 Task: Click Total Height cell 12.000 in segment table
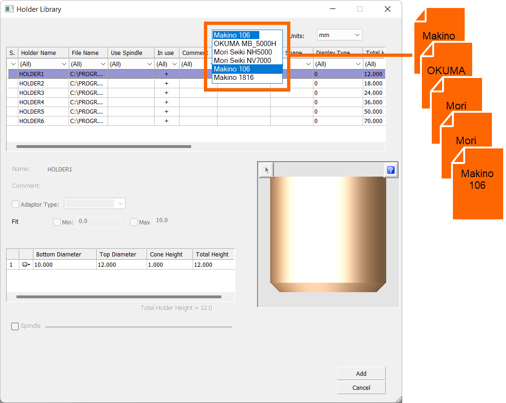click(x=214, y=264)
